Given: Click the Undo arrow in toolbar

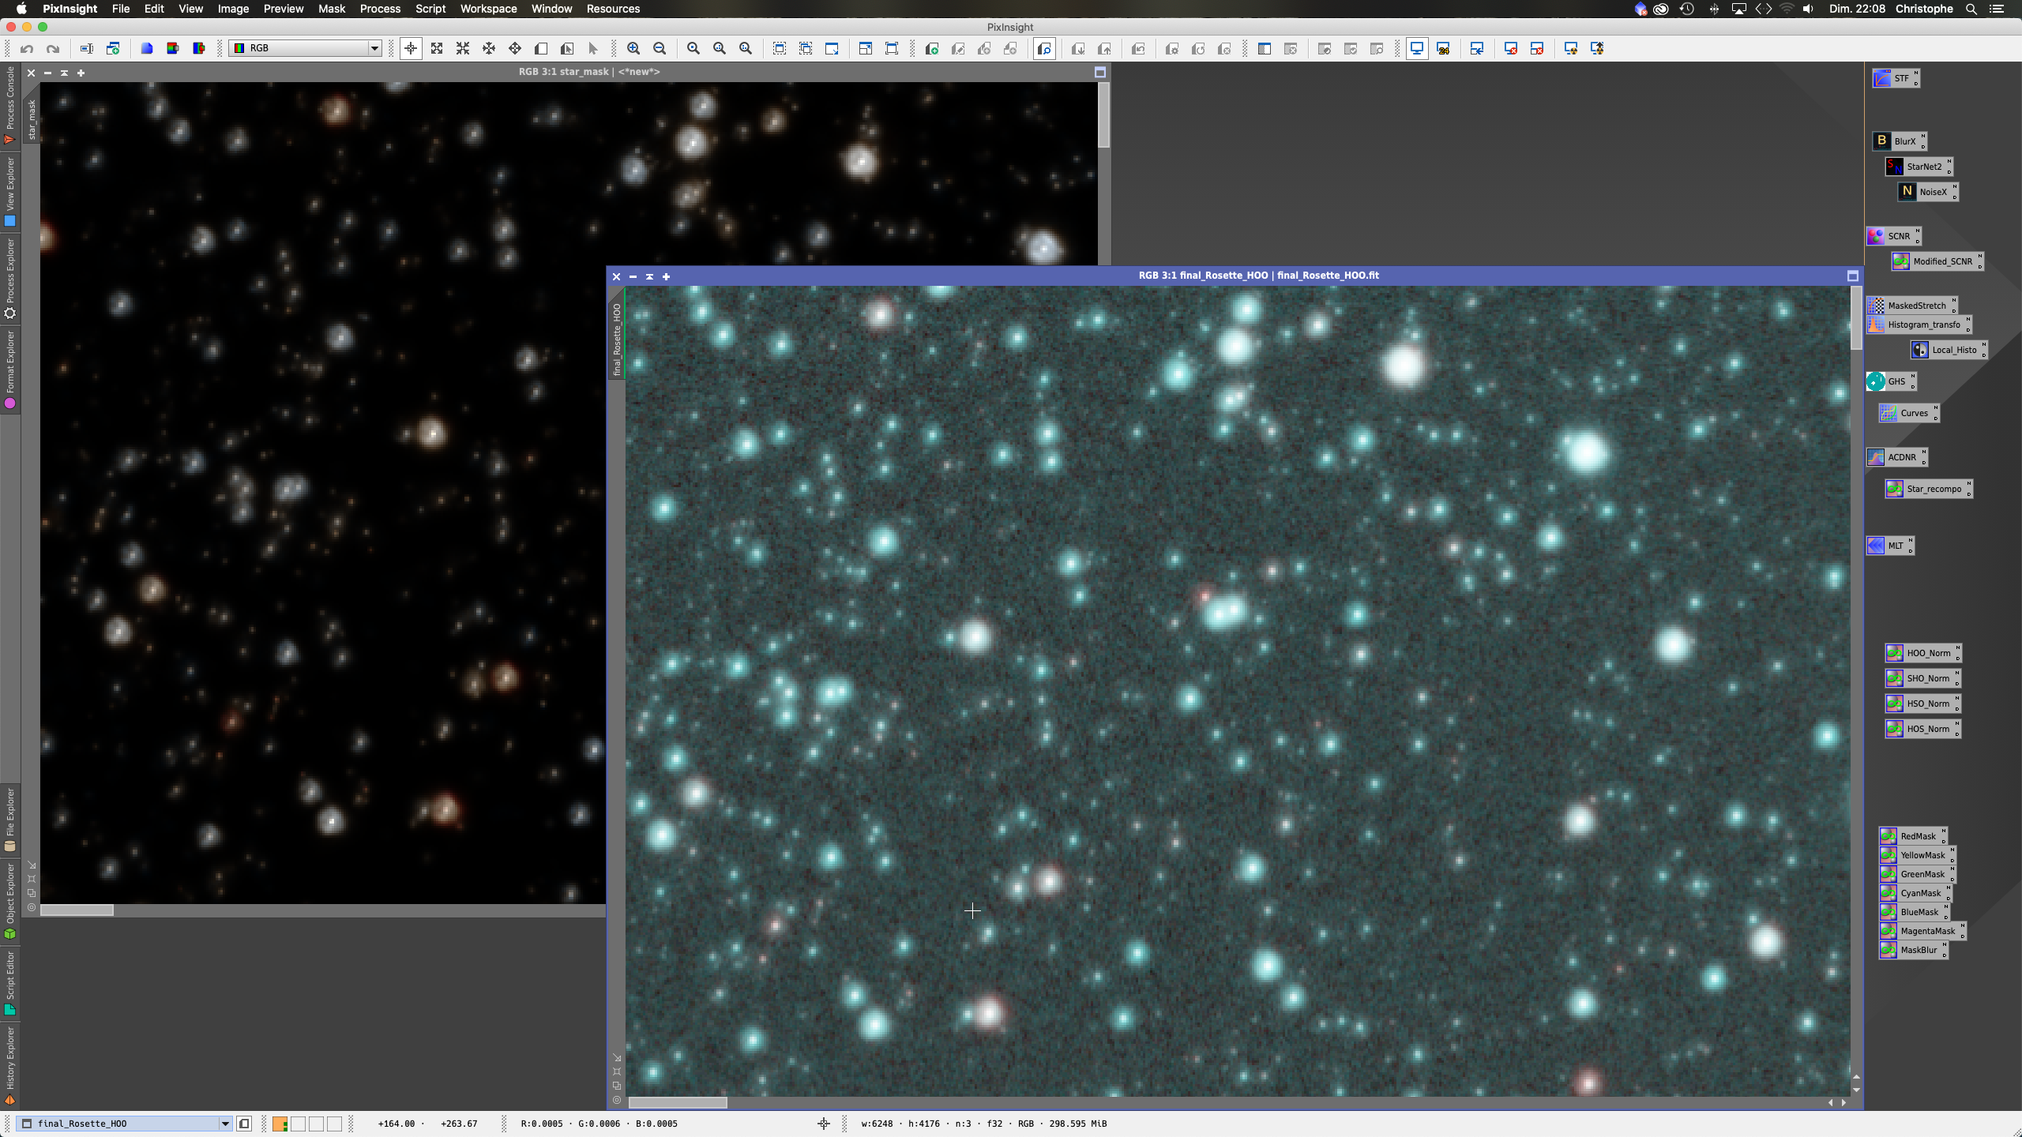Looking at the screenshot, I should pos(27,48).
